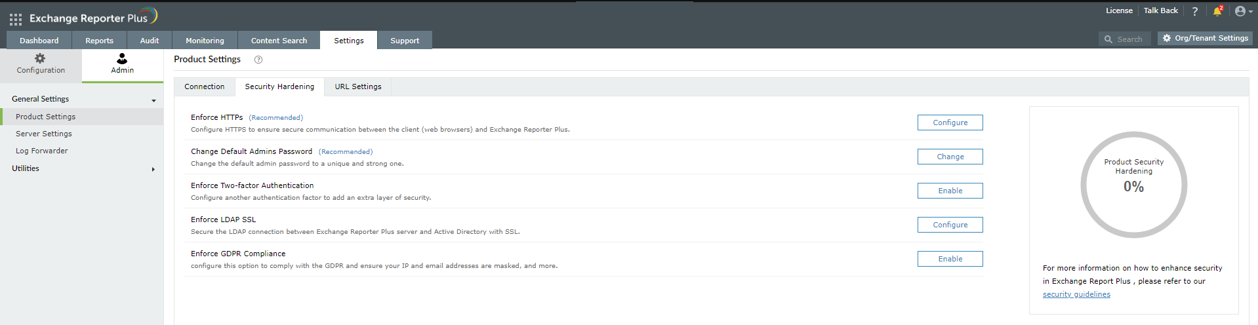Select the Admin person icon

122,58
